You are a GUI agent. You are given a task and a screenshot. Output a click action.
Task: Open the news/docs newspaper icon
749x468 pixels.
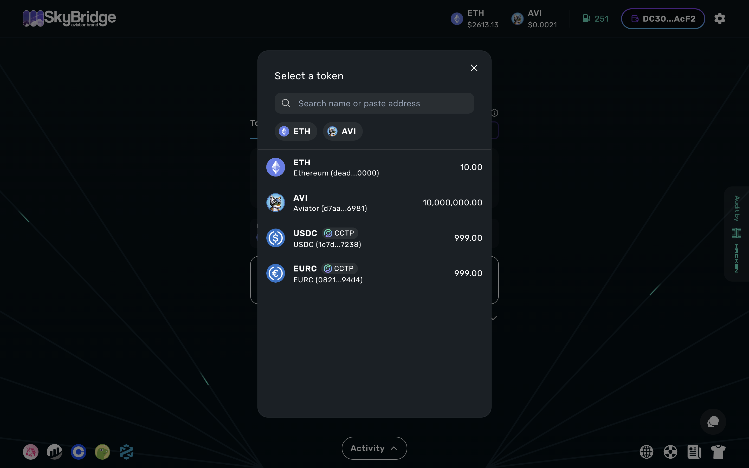click(x=694, y=452)
